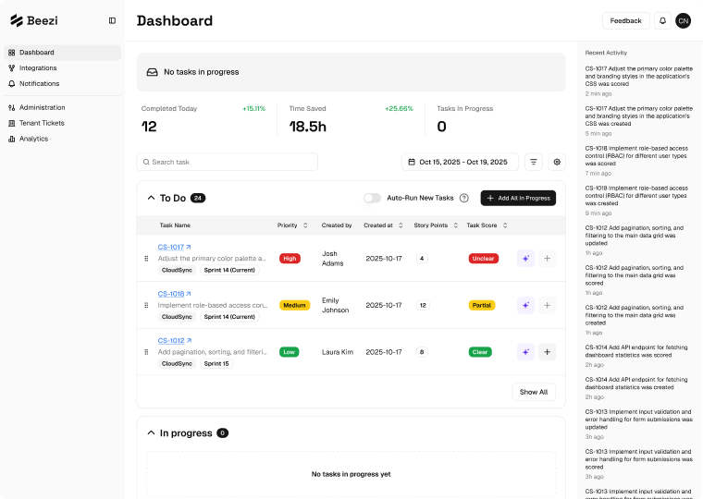Click Laura Kim in Created by column
Image resolution: width=703 pixels, height=499 pixels.
pos(337,352)
